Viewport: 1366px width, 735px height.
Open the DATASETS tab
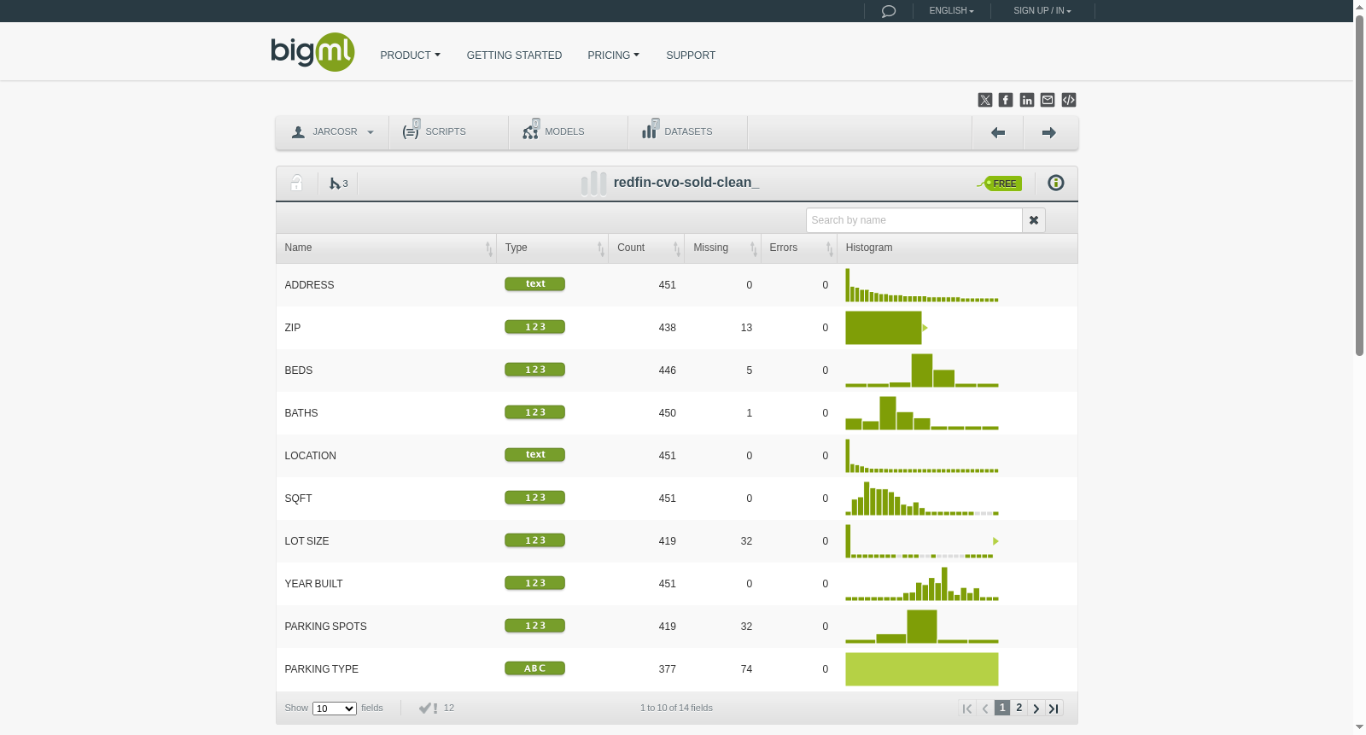click(x=687, y=132)
